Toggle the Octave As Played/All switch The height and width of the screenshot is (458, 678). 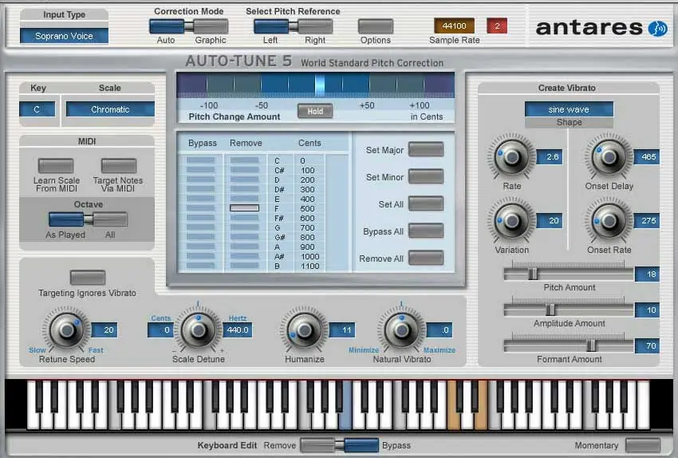(x=89, y=219)
